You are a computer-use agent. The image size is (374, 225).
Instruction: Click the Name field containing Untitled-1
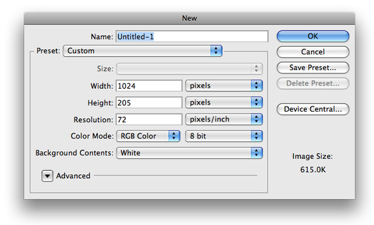192,36
